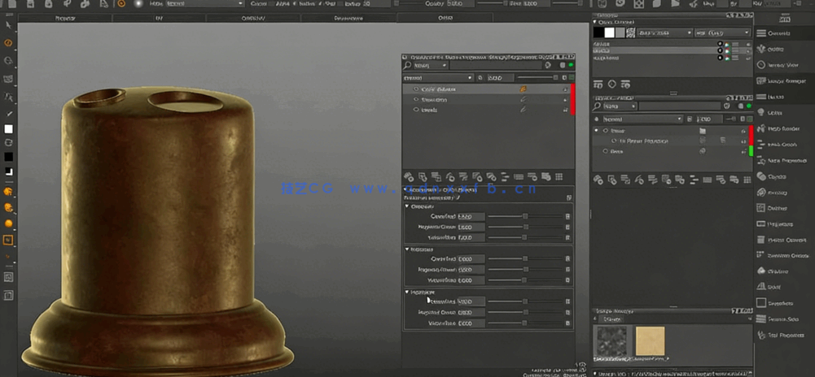Open the Selection Groups palette entry
Image resolution: width=815 pixels, height=377 pixels.
point(782,256)
